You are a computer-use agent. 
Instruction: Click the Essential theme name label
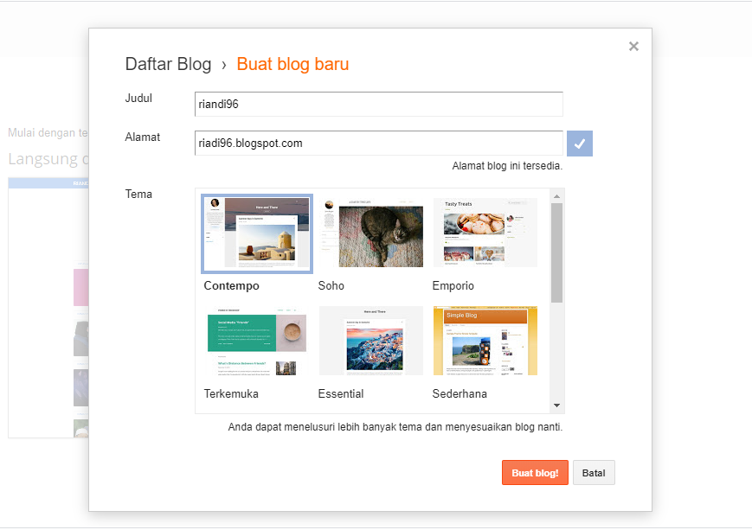pyautogui.click(x=340, y=394)
